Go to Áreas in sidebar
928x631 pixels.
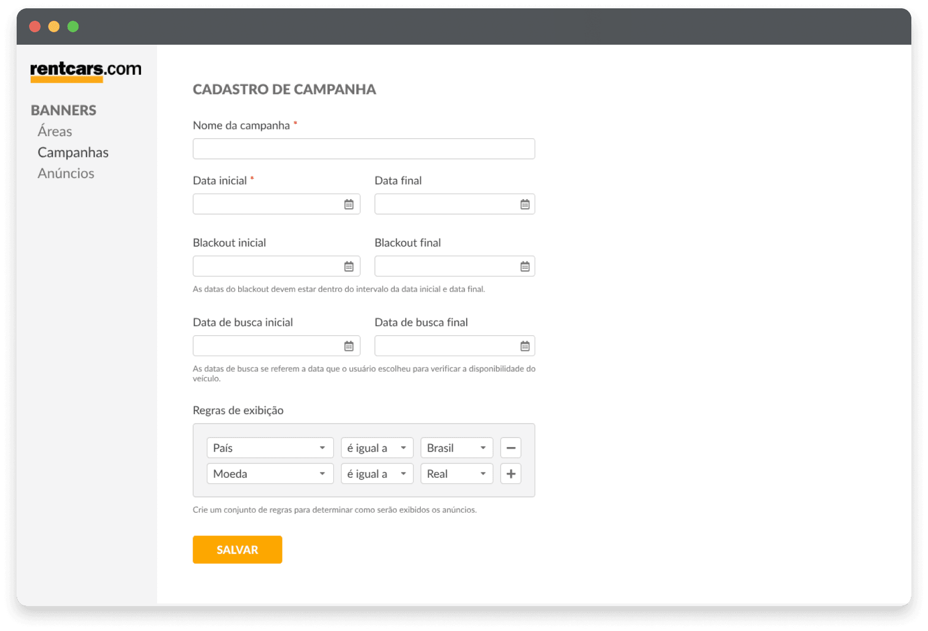pyautogui.click(x=55, y=132)
